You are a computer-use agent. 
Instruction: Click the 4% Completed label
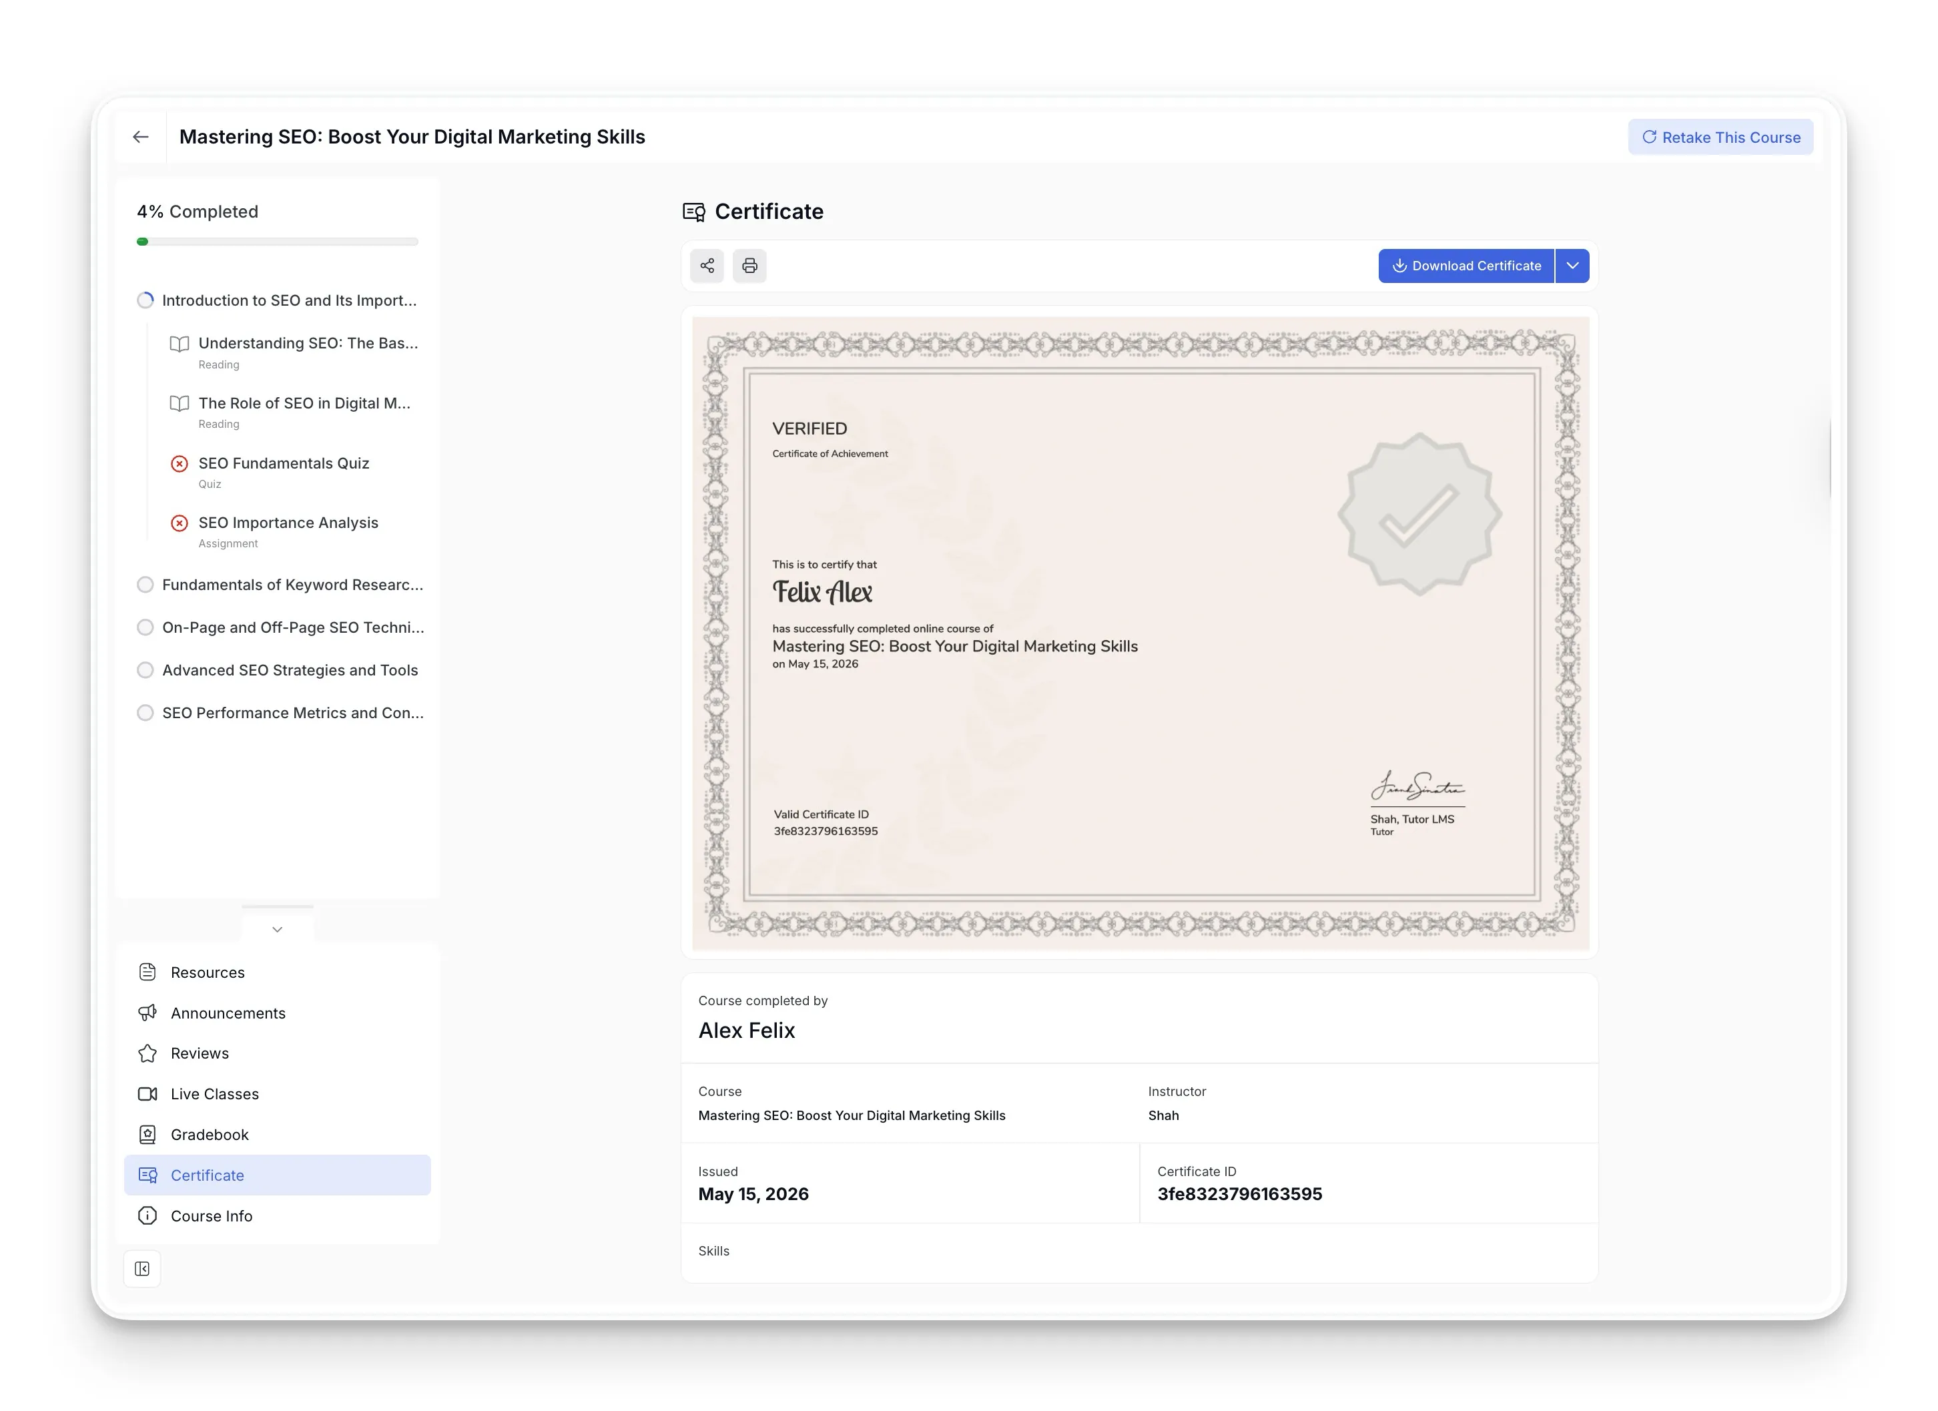pyautogui.click(x=198, y=211)
